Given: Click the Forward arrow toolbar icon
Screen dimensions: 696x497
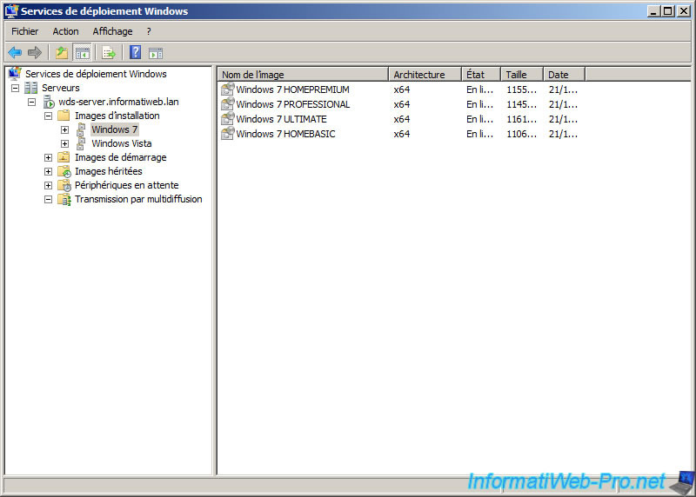Looking at the screenshot, I should (35, 53).
